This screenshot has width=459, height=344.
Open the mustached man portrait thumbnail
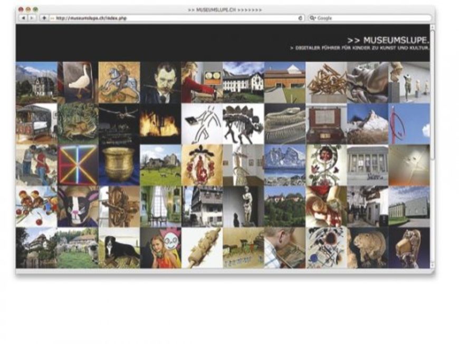(x=161, y=82)
